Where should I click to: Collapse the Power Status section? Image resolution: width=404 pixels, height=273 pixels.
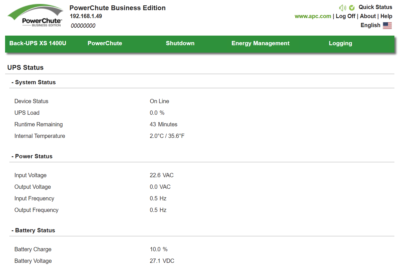point(32,156)
